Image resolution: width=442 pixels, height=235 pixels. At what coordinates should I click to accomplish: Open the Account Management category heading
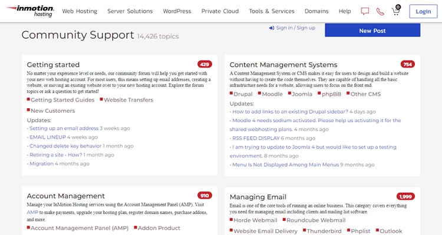pyautogui.click(x=65, y=196)
